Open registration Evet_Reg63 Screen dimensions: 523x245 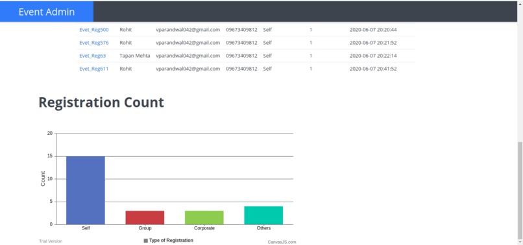pyautogui.click(x=92, y=56)
